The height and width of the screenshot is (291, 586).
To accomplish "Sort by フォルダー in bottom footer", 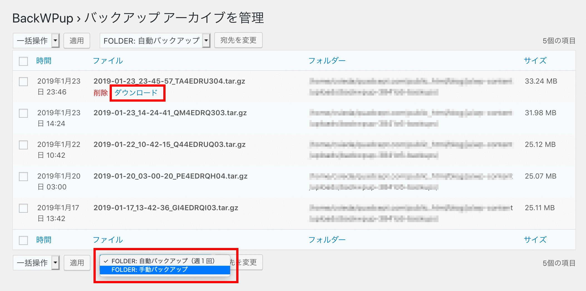I will point(327,240).
